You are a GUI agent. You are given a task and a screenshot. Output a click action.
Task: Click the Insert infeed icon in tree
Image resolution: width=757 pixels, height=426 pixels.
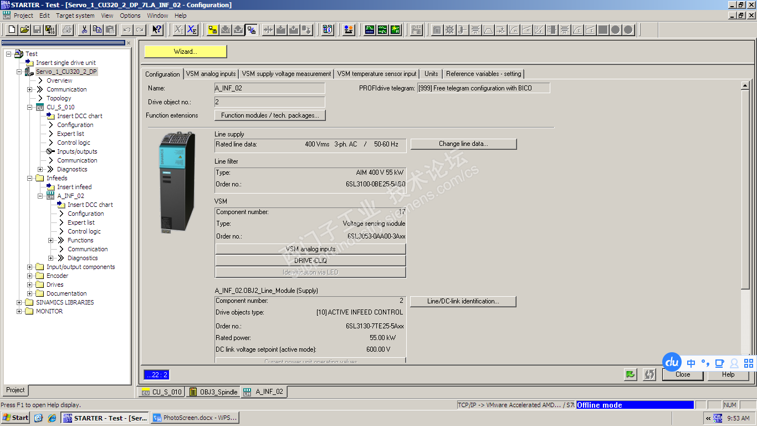51,187
